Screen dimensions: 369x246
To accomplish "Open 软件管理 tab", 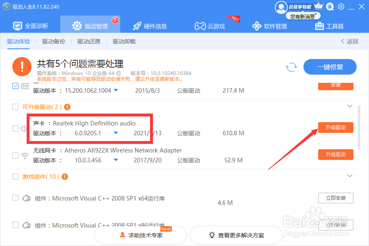I will (269, 26).
